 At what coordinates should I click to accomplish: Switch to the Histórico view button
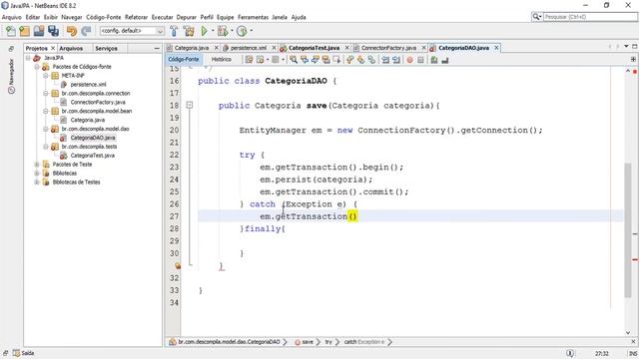click(x=222, y=60)
